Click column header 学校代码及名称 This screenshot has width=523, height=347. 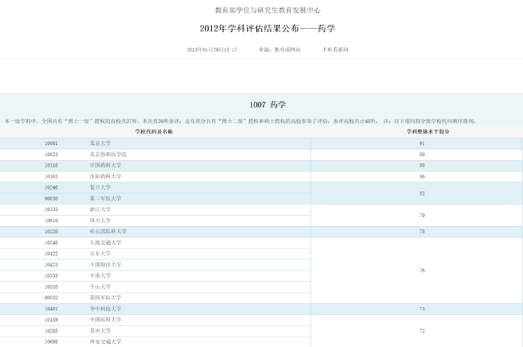154,131
